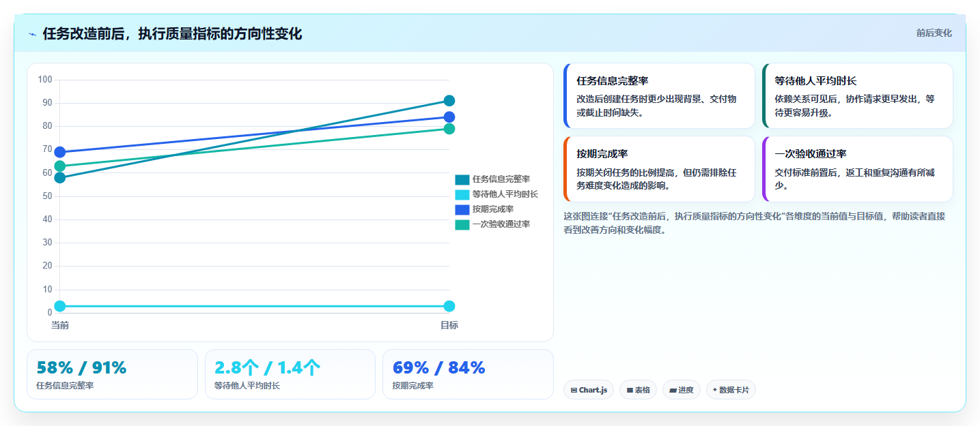Click the 数据卡片 tag

click(731, 390)
